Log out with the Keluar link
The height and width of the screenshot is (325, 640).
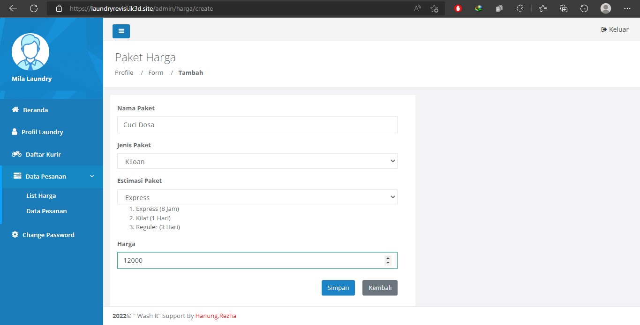click(x=615, y=29)
